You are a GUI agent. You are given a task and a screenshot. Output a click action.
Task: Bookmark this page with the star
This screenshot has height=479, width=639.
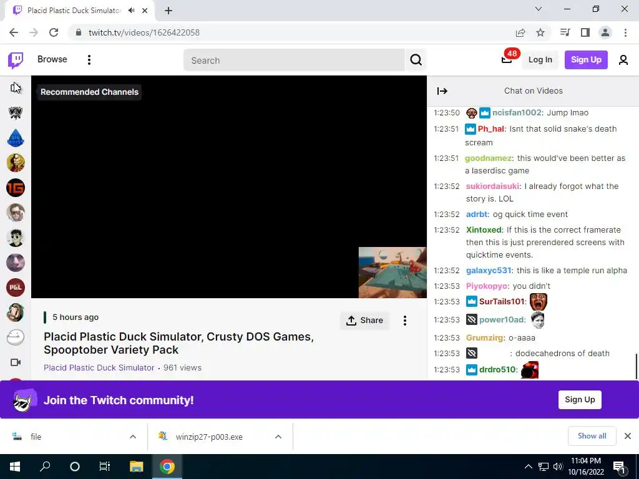pyautogui.click(x=540, y=32)
